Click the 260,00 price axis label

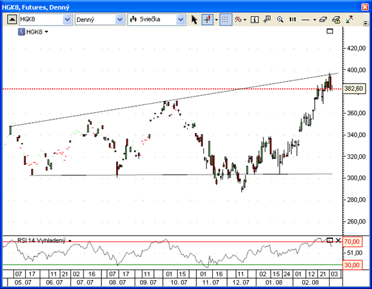tap(356, 222)
